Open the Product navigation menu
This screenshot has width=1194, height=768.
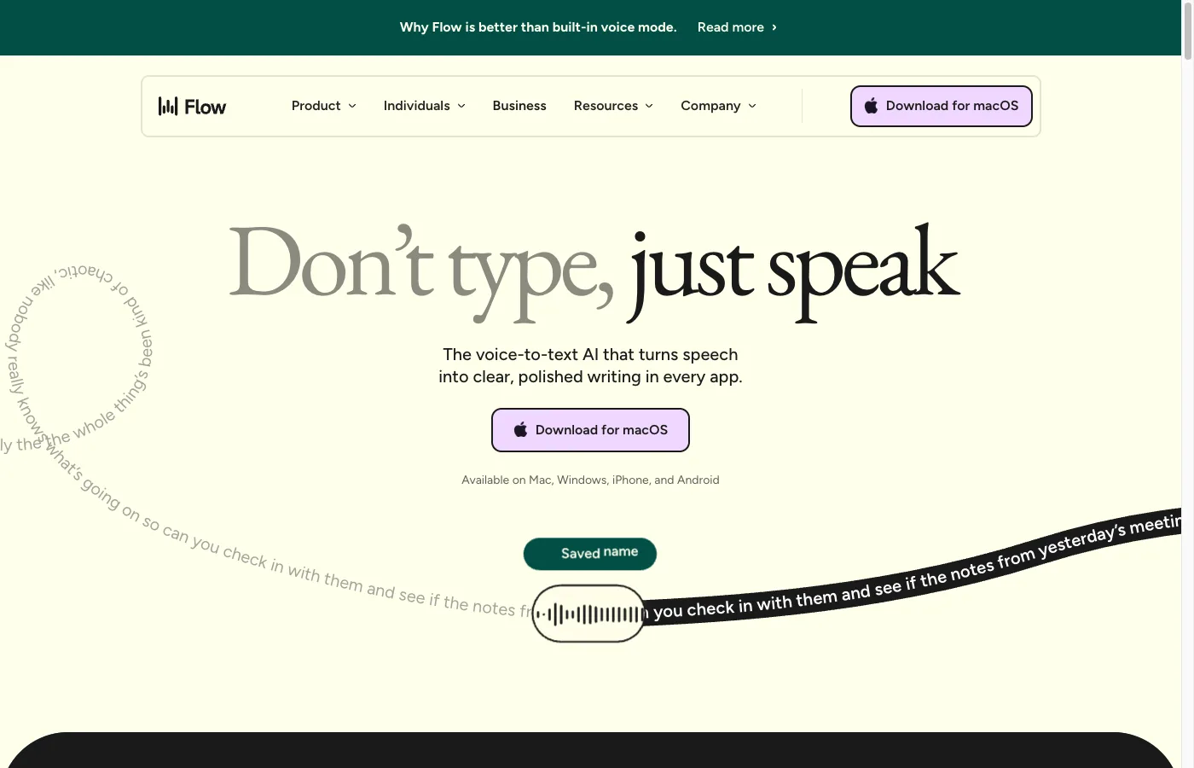324,106
